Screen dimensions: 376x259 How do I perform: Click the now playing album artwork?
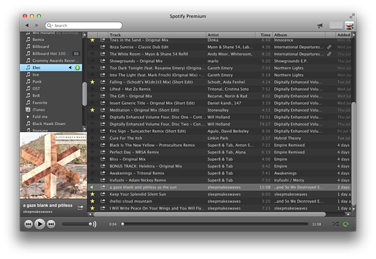[53, 166]
